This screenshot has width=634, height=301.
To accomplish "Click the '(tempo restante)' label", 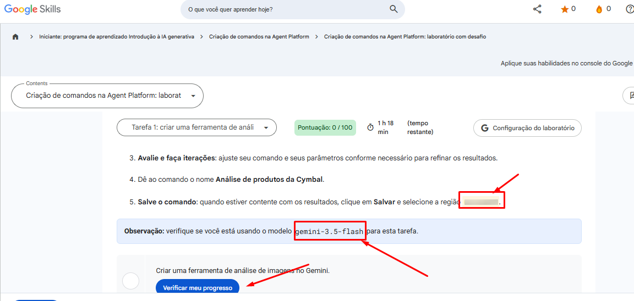I will coord(420,127).
